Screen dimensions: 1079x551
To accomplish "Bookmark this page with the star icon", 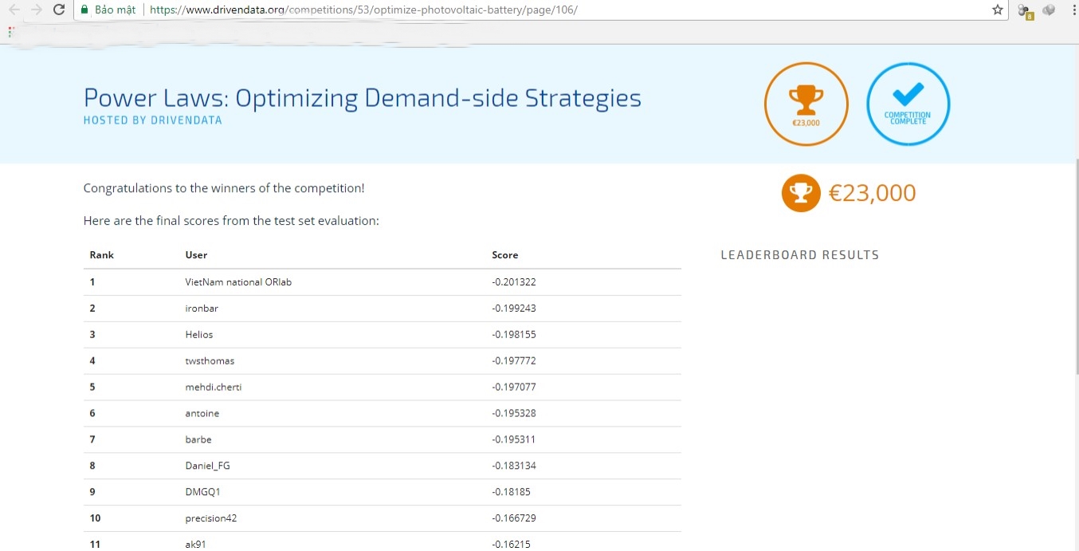I will click(x=997, y=10).
